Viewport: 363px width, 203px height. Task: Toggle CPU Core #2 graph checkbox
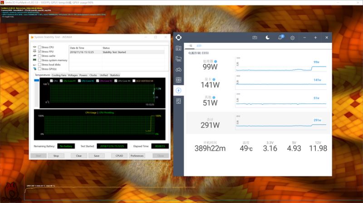pos(79,81)
